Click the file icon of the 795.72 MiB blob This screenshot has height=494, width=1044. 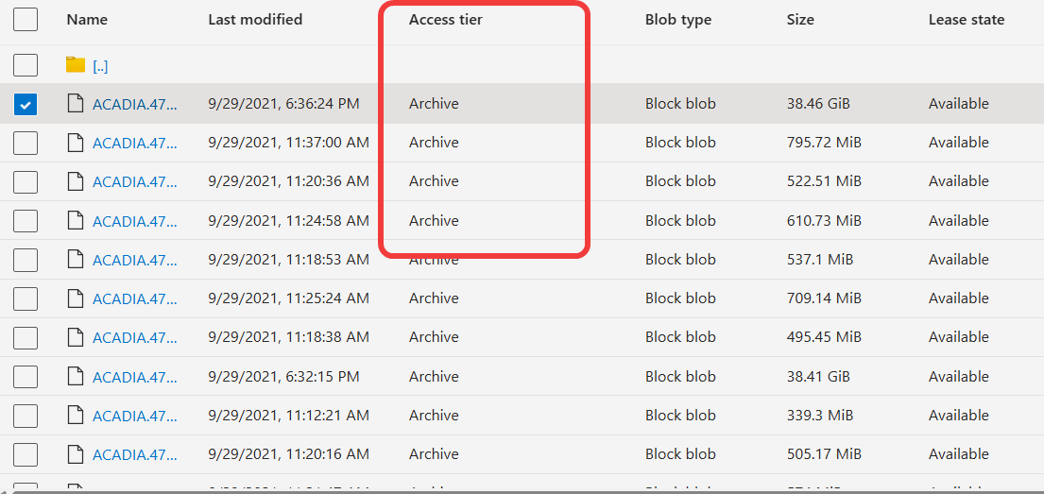(x=76, y=143)
